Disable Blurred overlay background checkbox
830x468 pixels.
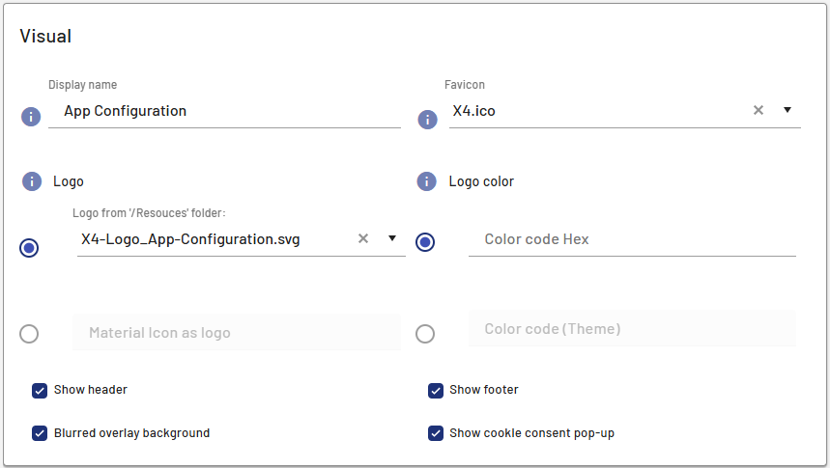coord(40,433)
